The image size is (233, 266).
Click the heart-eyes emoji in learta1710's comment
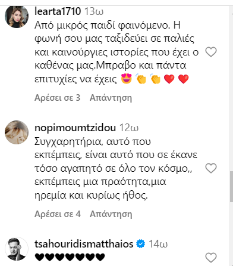tap(127, 79)
